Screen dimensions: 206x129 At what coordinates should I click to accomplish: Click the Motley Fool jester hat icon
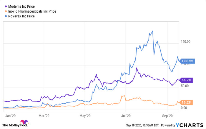[x=24, y=123]
